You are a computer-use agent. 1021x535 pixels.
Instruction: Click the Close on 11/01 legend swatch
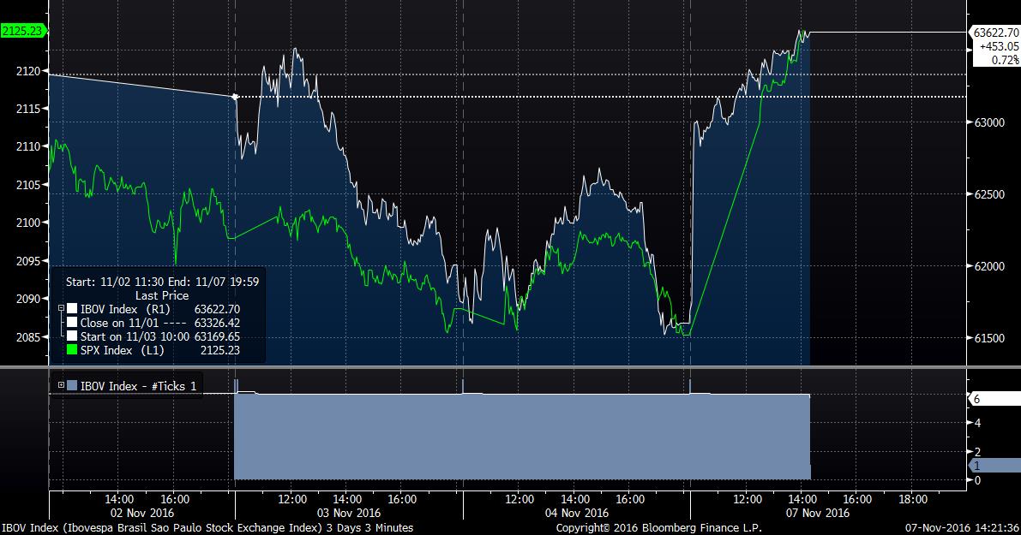point(72,323)
